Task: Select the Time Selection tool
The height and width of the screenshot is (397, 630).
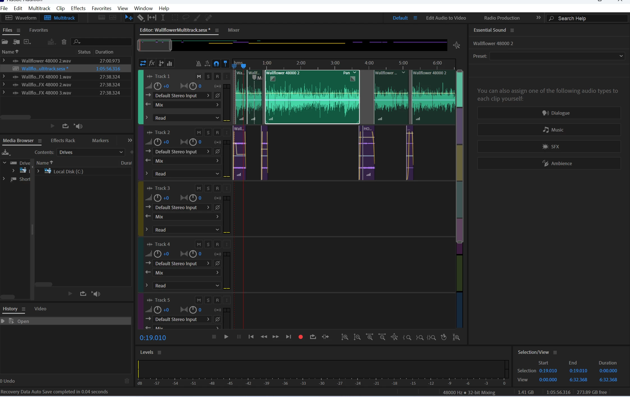Action: [163, 18]
